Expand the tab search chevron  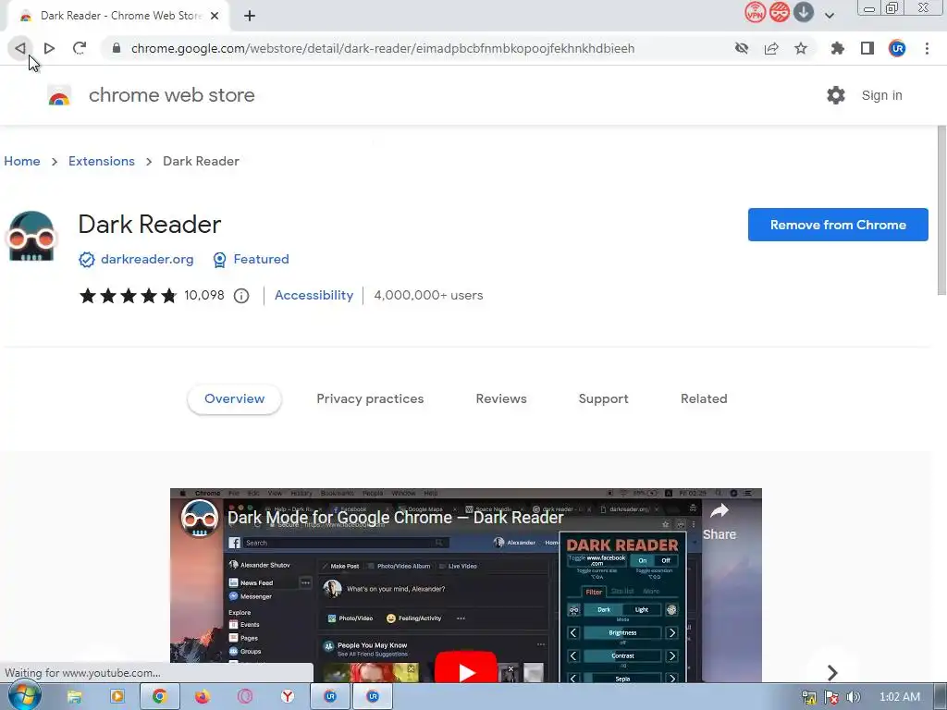pos(830,16)
